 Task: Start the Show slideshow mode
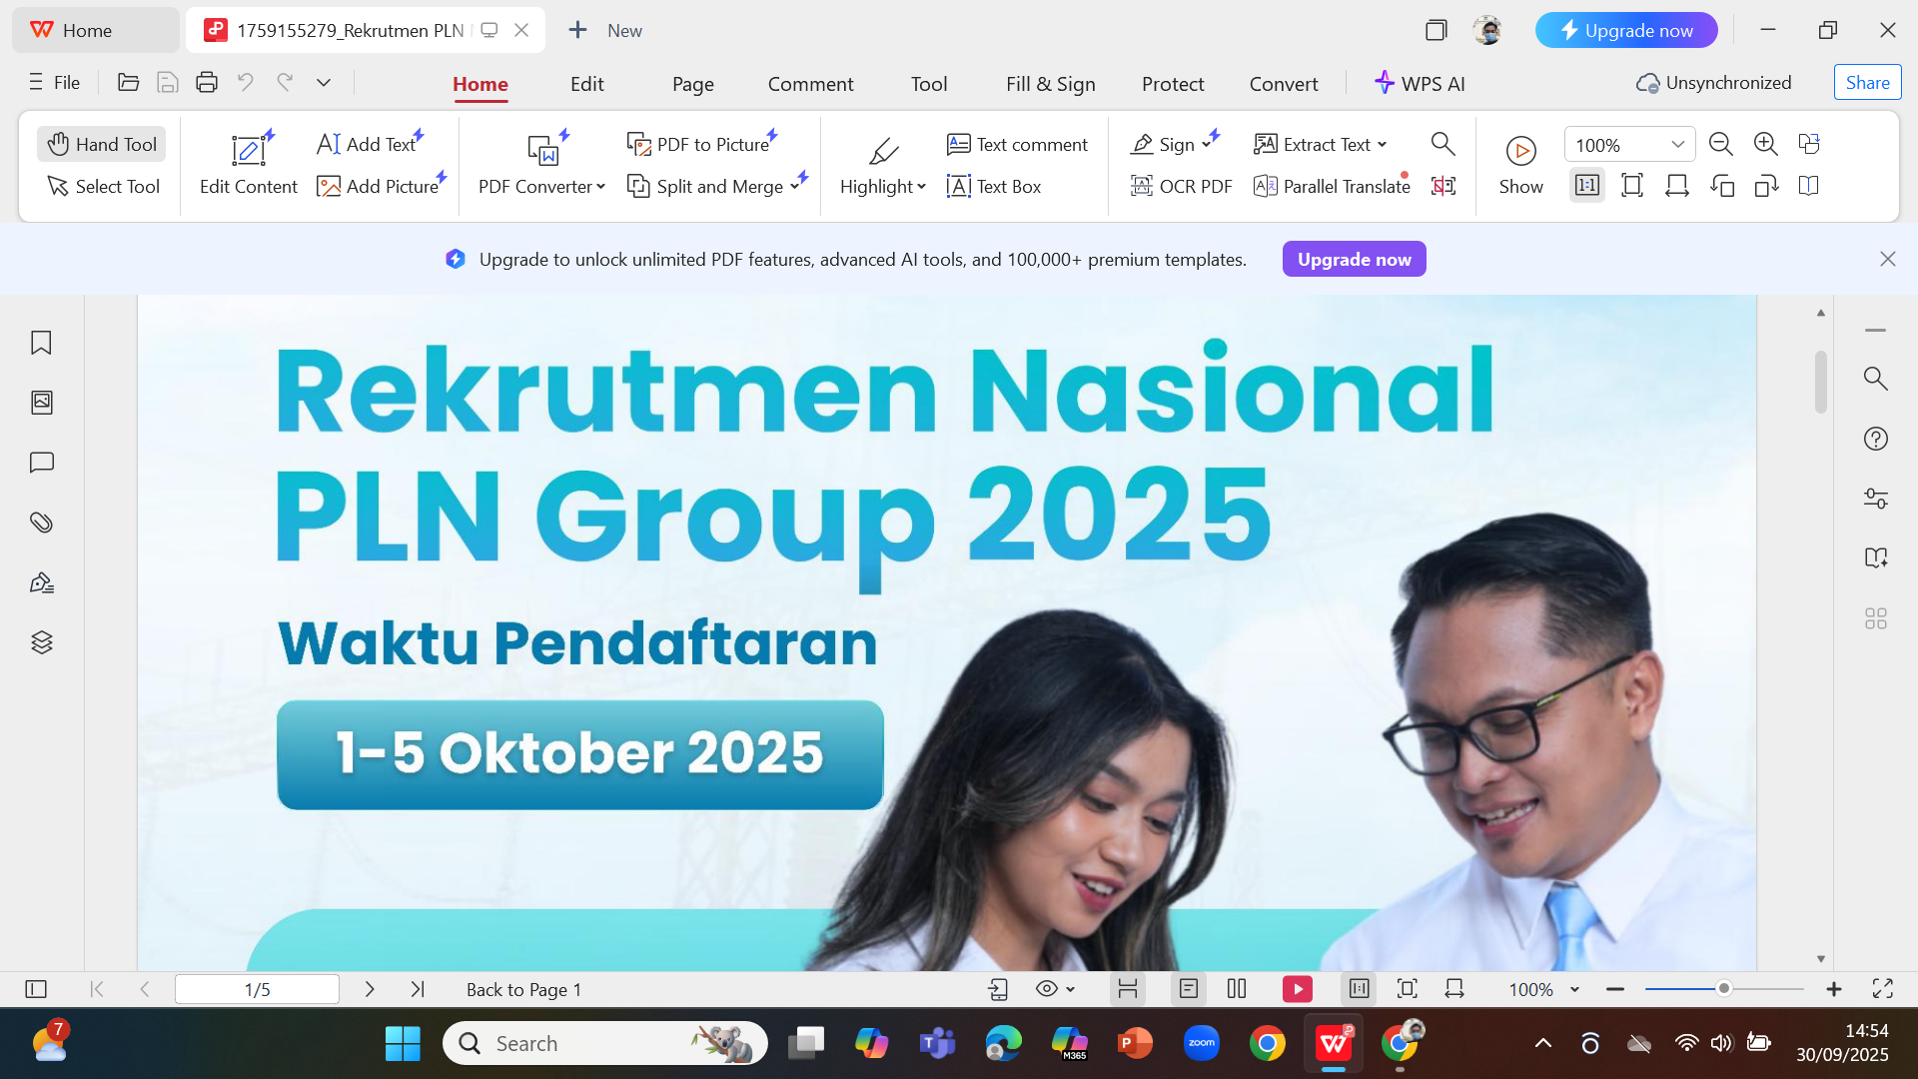[1520, 165]
